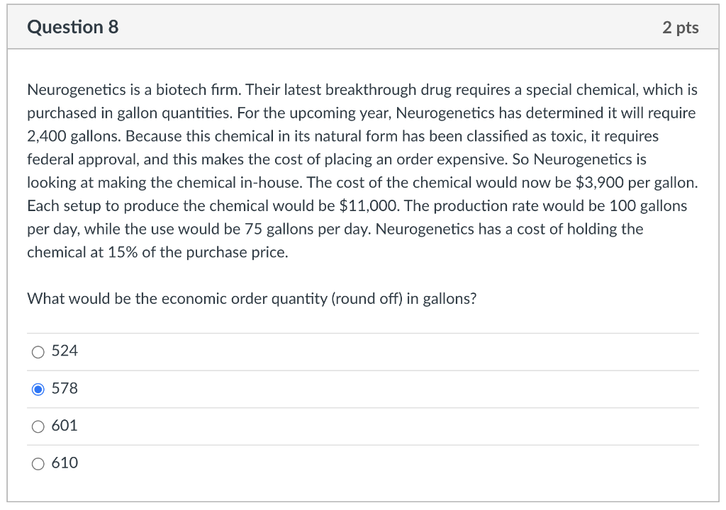
Task: Click the $3,900 price in the text
Action: pos(600,183)
